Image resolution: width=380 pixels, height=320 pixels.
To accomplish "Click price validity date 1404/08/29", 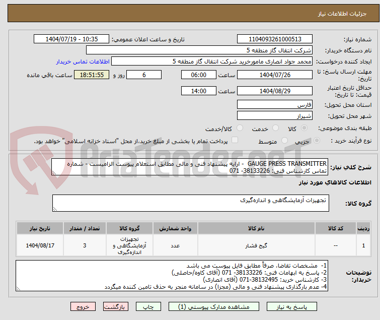I will 275,91.
